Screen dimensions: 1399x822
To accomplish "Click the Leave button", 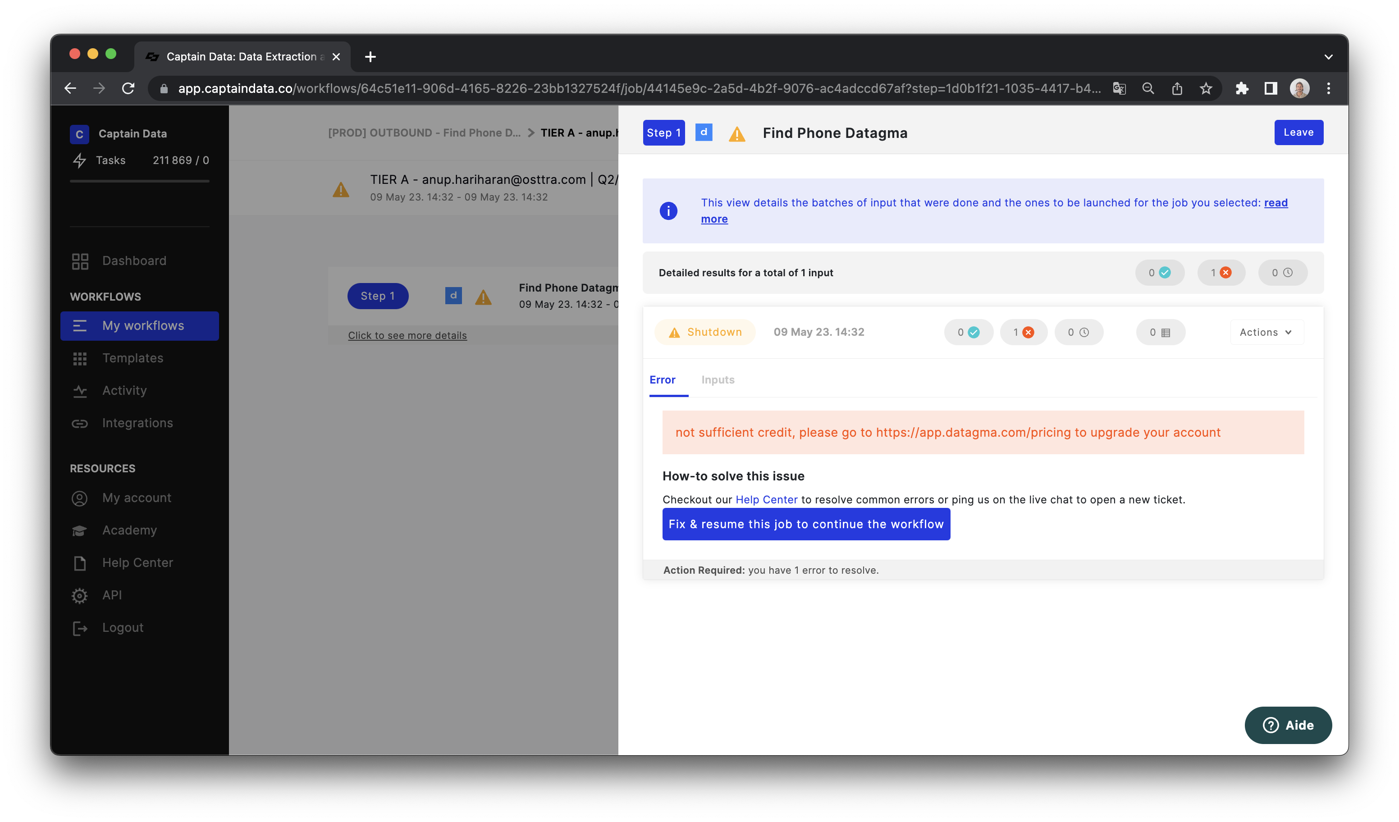I will tap(1298, 132).
